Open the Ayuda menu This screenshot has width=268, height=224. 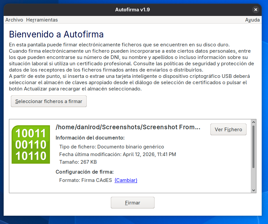[252, 20]
